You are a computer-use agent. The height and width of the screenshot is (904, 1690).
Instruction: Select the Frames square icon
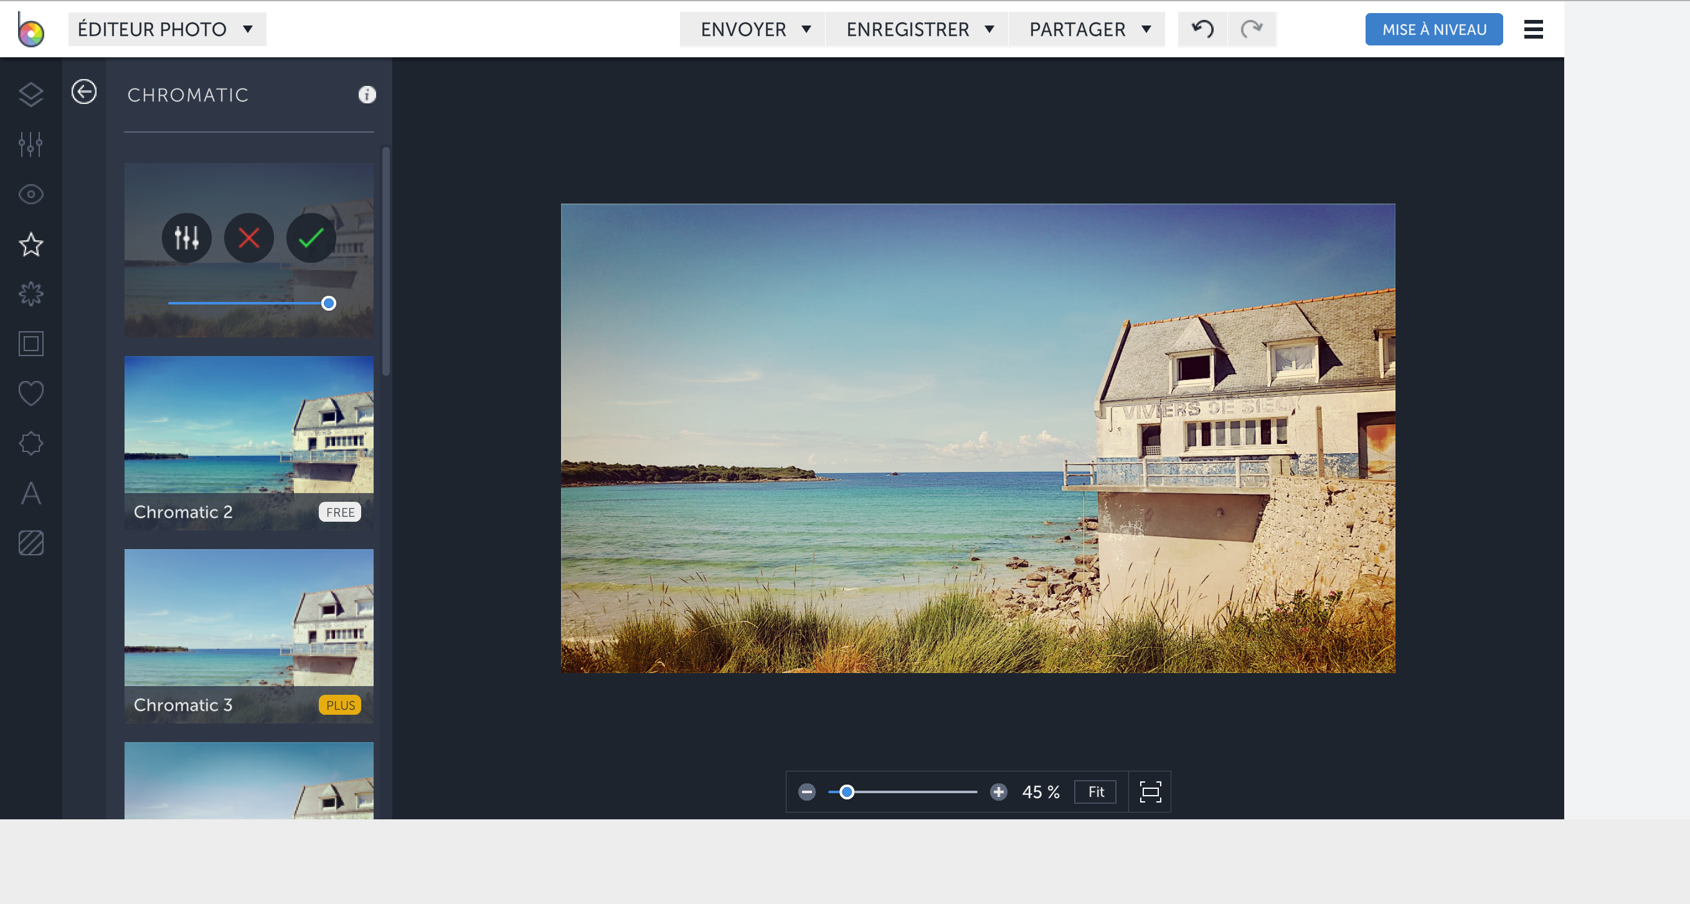[x=31, y=344]
